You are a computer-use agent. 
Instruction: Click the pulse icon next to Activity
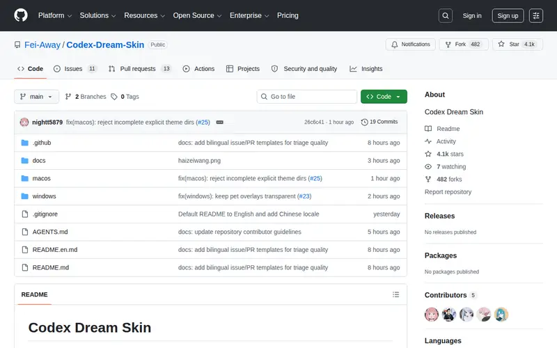[428, 141]
